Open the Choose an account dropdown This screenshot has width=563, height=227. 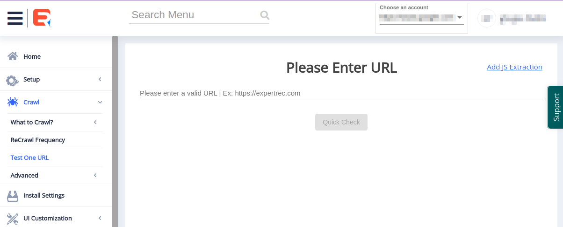[x=421, y=18]
